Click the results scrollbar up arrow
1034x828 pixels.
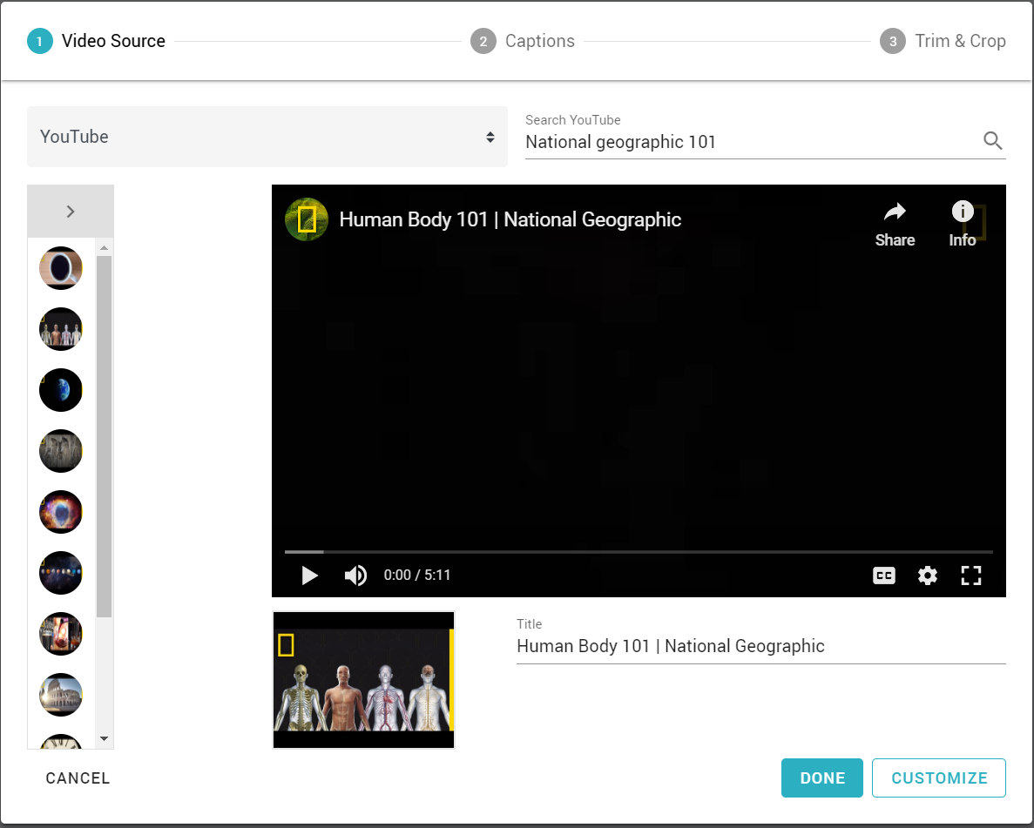[105, 247]
